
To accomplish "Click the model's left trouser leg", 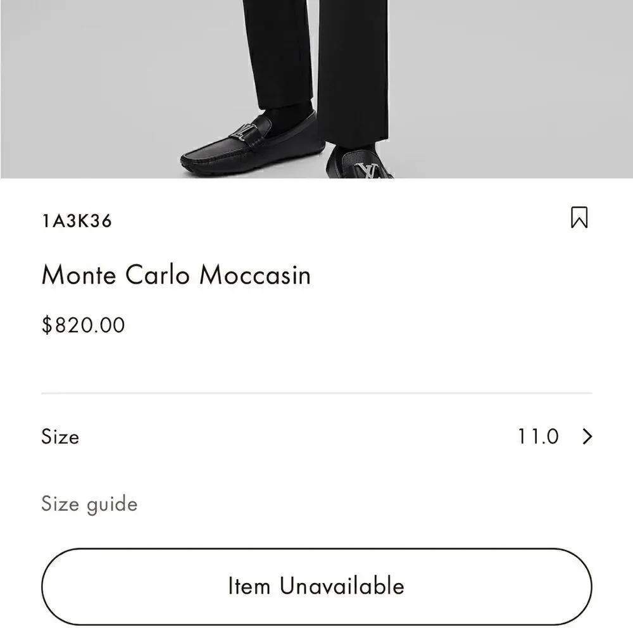I will point(279,53).
